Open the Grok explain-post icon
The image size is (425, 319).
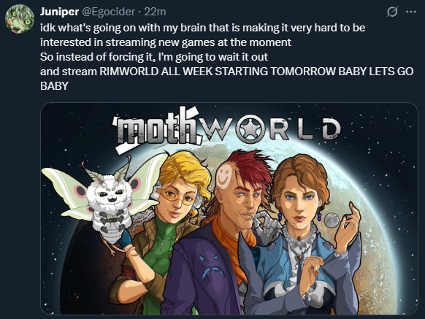point(392,12)
